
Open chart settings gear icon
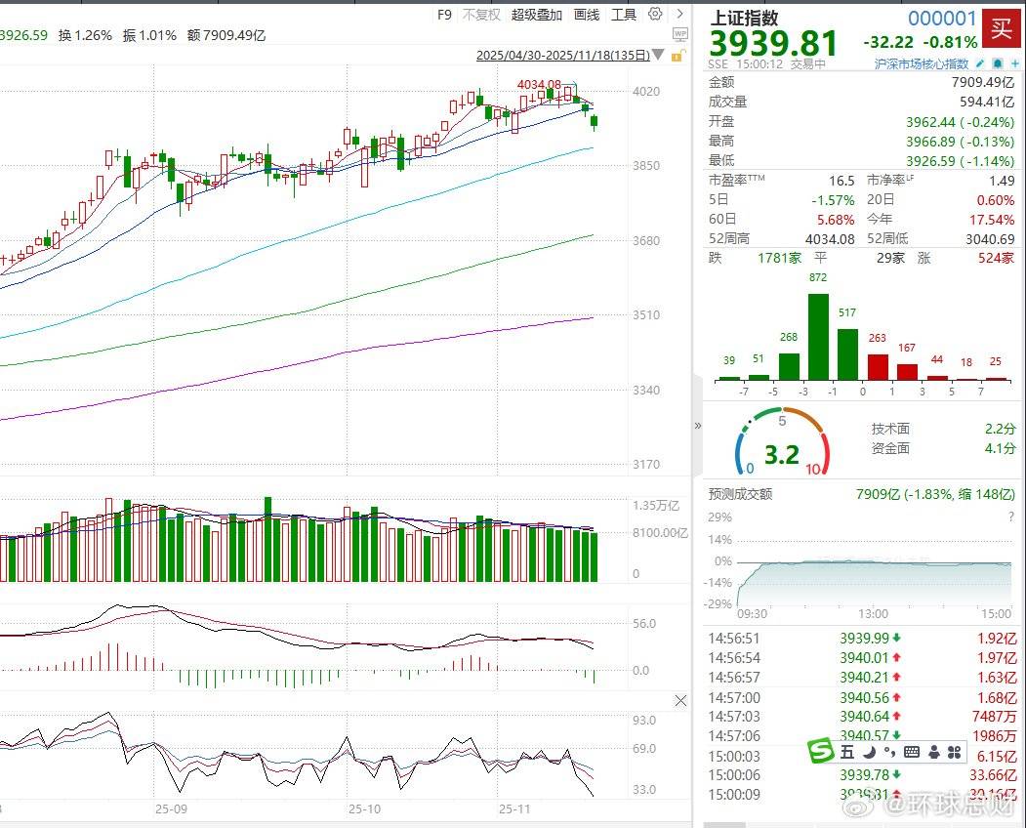pos(655,15)
